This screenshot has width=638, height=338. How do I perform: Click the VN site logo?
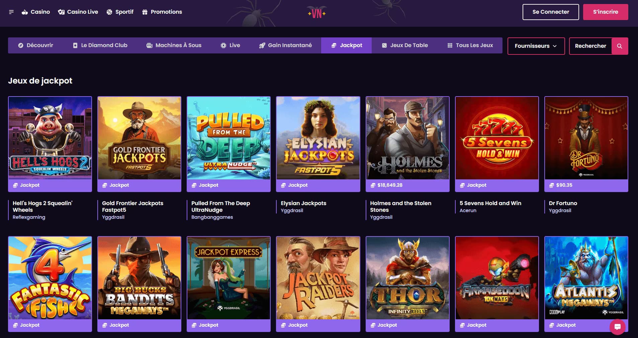316,13
